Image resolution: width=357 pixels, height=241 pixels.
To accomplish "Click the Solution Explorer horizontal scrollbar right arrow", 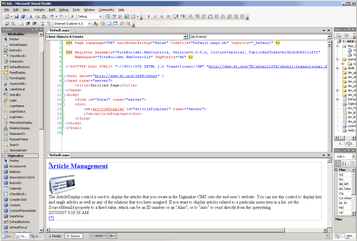I will coord(353,138).
